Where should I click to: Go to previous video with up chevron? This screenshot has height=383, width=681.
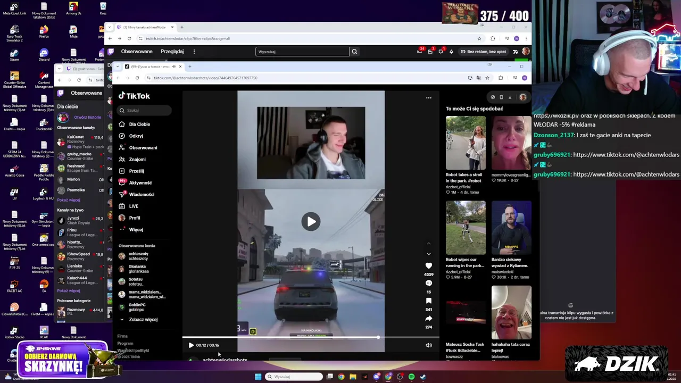[429, 244]
